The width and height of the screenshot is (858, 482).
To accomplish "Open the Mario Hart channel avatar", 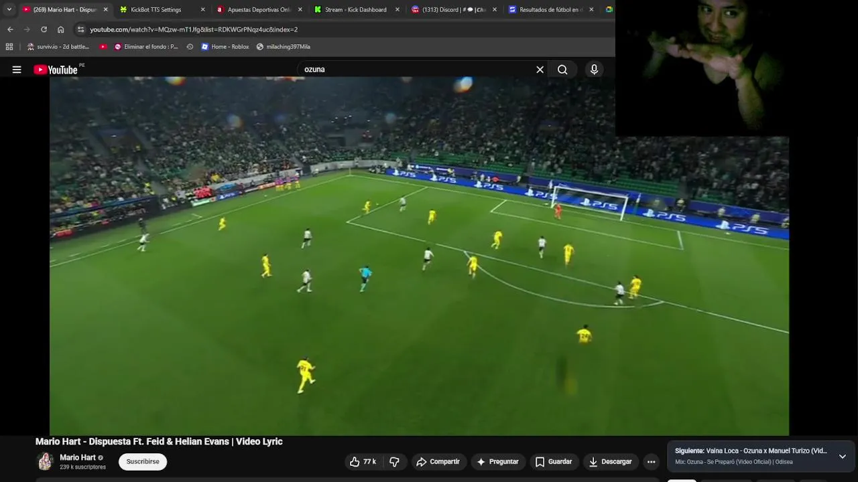I will [x=45, y=462].
